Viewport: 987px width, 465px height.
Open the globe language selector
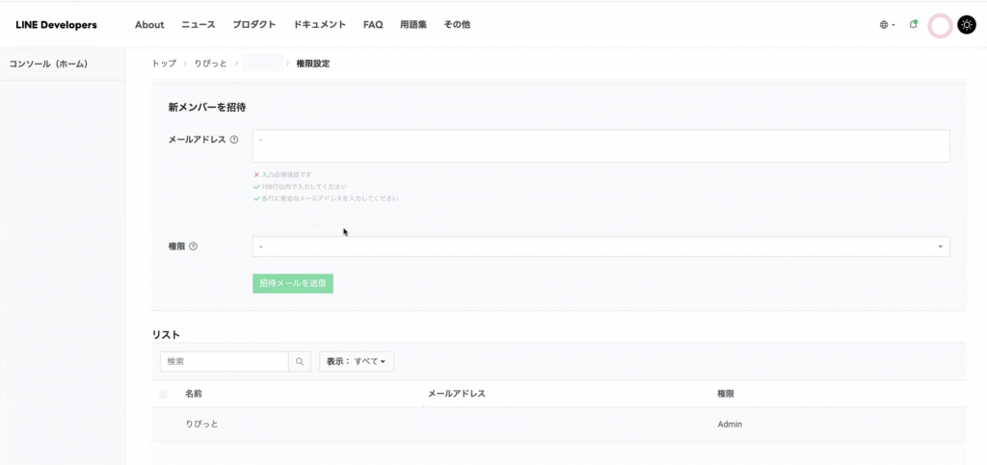click(x=887, y=25)
